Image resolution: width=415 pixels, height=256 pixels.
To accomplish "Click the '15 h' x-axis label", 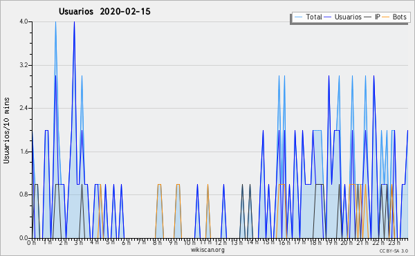I will (268, 242).
